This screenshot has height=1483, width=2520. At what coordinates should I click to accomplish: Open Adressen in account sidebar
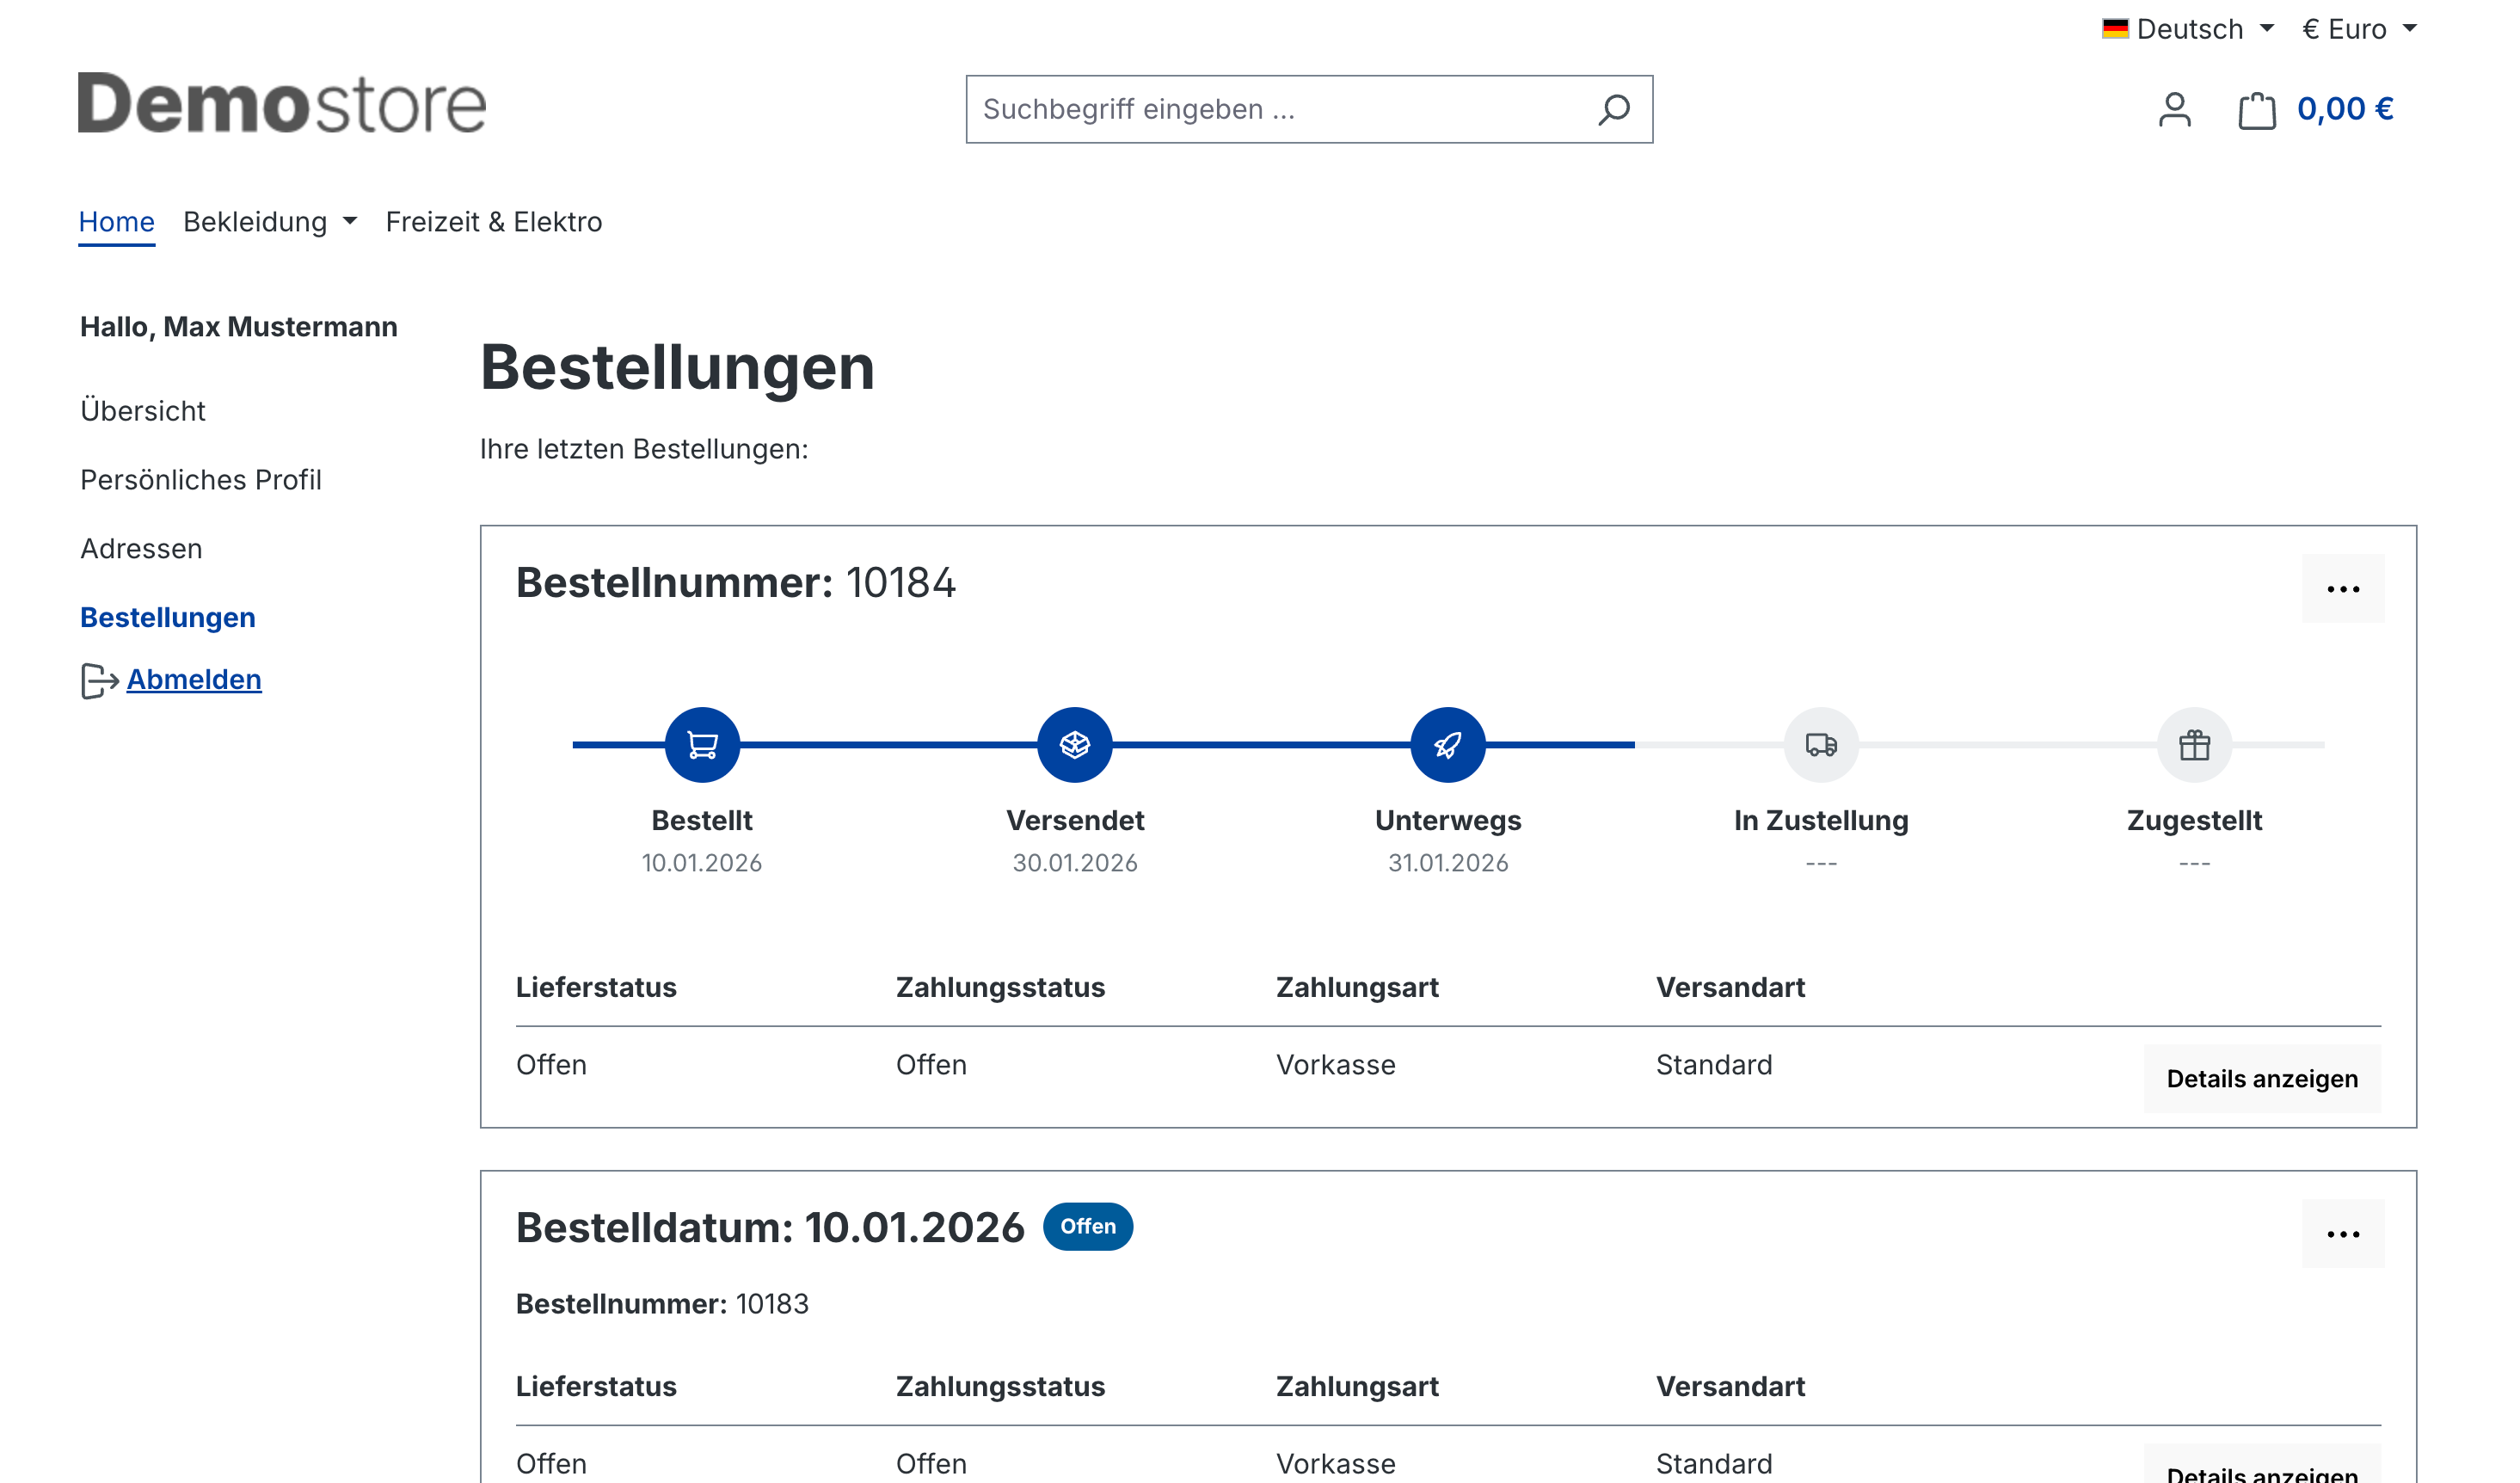(141, 549)
